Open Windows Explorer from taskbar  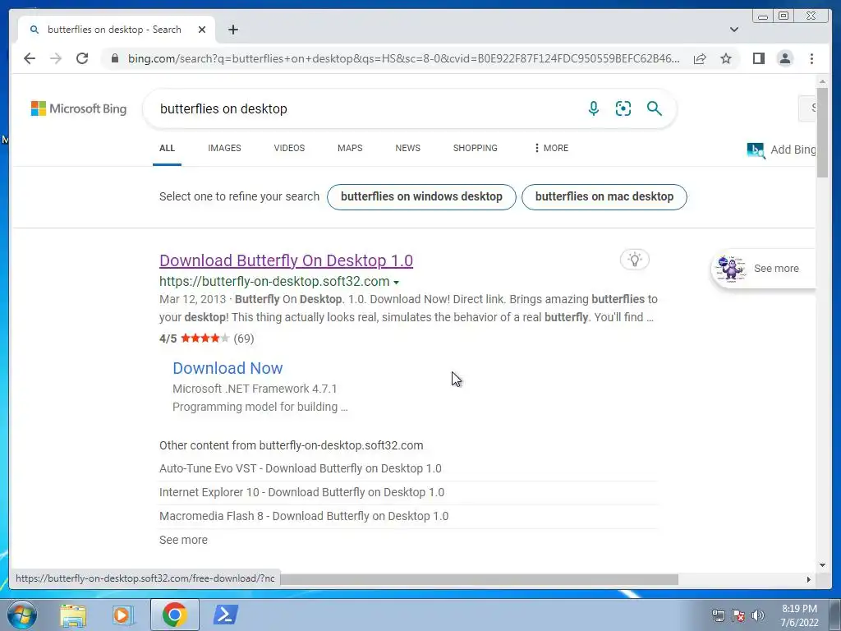click(x=73, y=615)
